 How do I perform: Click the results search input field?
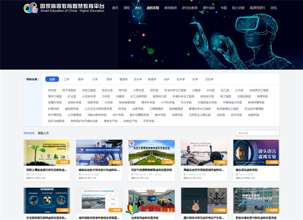(258, 133)
